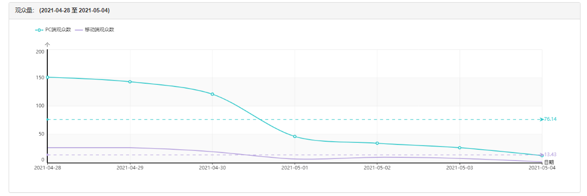Image resolution: width=587 pixels, height=196 pixels.
Task: Toggle the PC端观众数 legend series
Action: click(x=53, y=30)
